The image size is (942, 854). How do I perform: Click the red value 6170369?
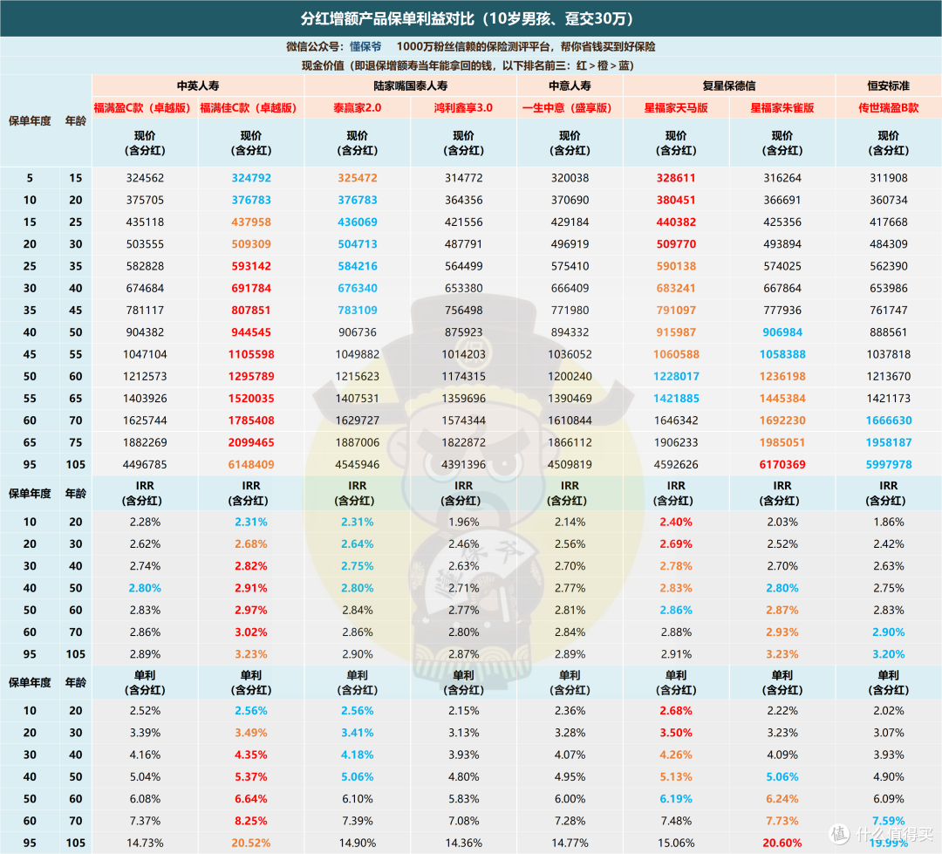point(782,465)
